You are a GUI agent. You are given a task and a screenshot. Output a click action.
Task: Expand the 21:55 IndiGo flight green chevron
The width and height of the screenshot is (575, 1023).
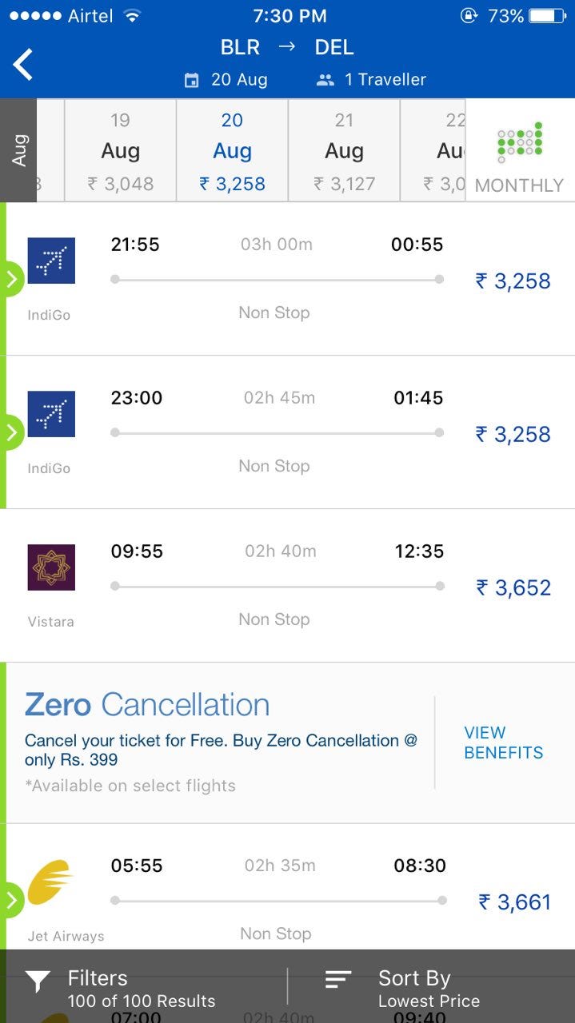click(x=11, y=279)
